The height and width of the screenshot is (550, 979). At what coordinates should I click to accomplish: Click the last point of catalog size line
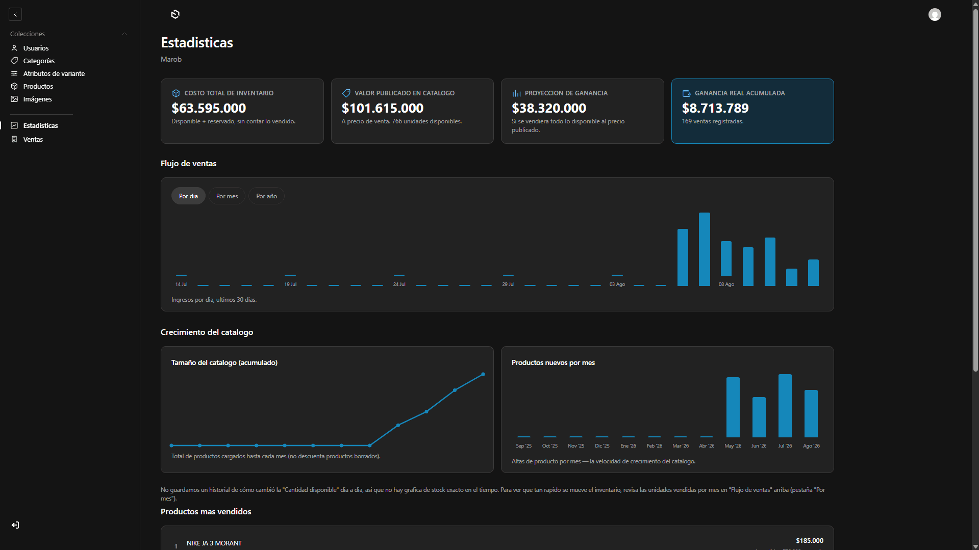[483, 375]
